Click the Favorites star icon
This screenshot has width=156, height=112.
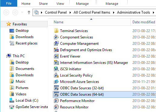[8, 24]
